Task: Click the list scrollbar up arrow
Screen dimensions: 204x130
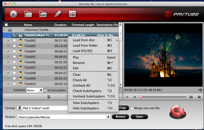Action: pyautogui.click(x=120, y=24)
